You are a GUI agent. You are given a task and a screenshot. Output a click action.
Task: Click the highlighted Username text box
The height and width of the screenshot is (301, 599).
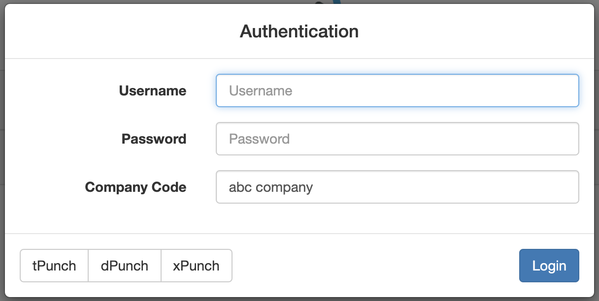coord(397,90)
